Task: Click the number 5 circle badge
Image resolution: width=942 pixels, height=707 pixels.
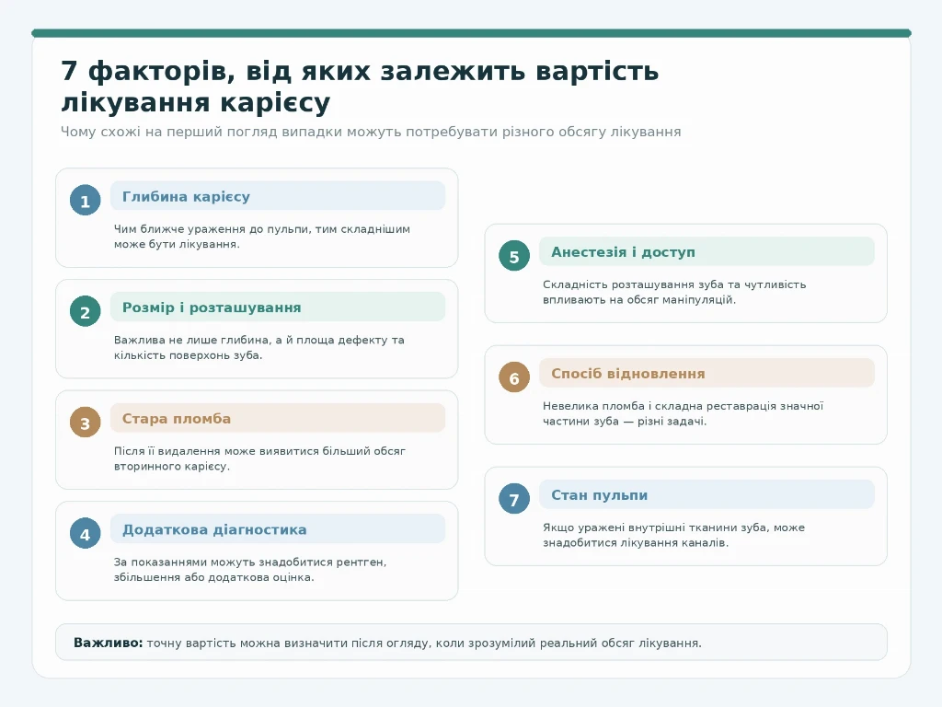Action: [x=514, y=256]
